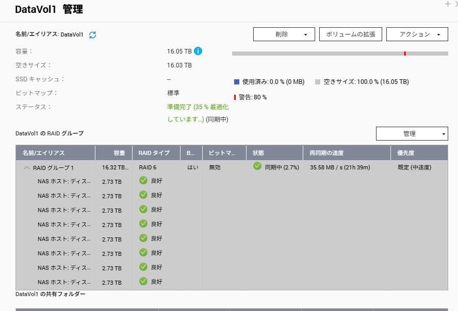Click the warning threshold marker on the capacity bar
458x311 pixels.
[405, 52]
